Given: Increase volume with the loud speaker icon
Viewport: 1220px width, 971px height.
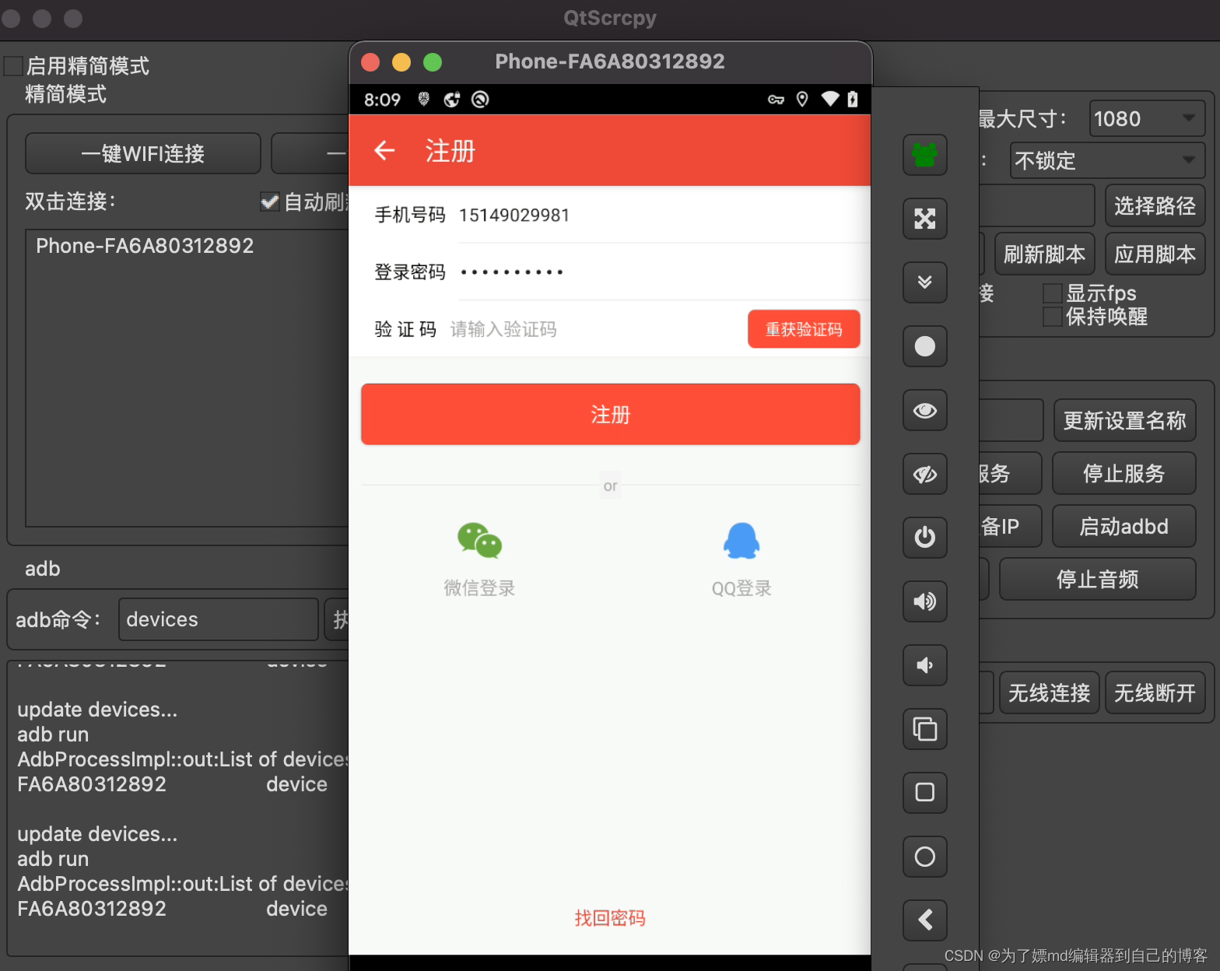Looking at the screenshot, I should [924, 601].
